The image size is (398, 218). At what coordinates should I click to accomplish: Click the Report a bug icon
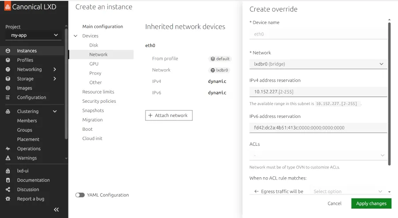(8, 199)
